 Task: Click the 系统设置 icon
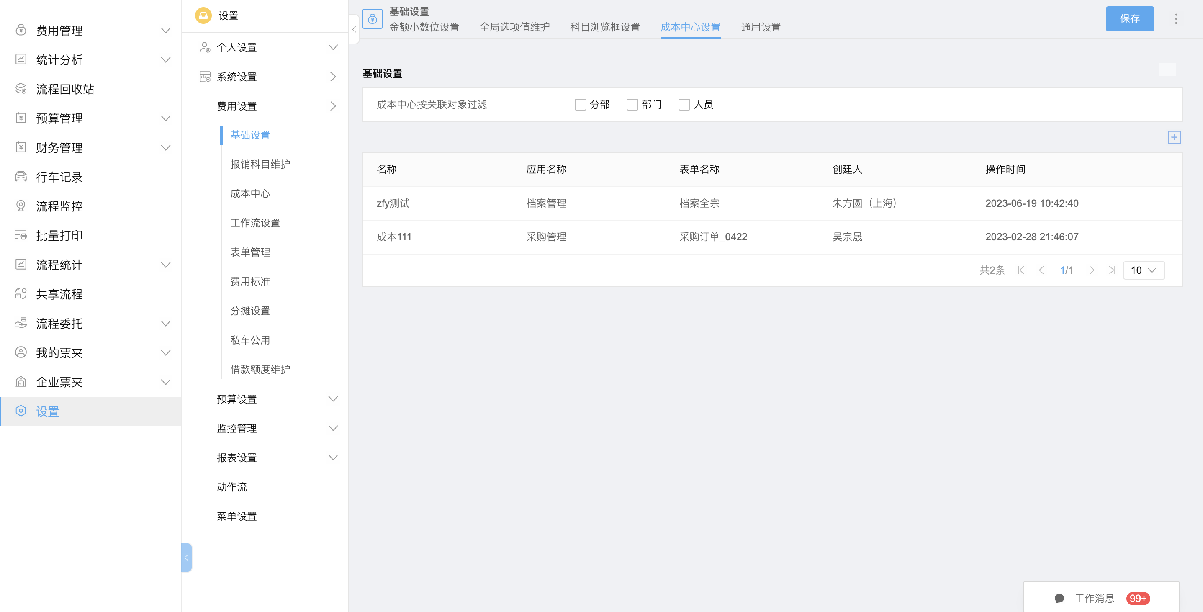pyautogui.click(x=205, y=77)
